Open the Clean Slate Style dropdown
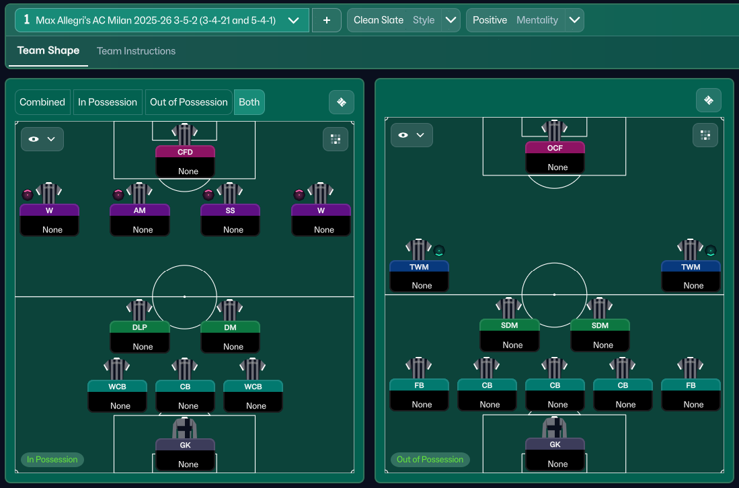 (x=451, y=20)
